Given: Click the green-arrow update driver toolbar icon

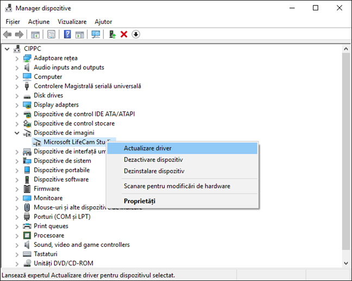Looking at the screenshot, I should tap(112, 34).
